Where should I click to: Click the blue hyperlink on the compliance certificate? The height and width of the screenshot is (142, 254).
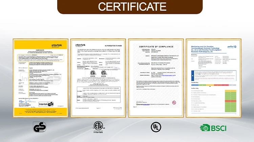point(168,75)
